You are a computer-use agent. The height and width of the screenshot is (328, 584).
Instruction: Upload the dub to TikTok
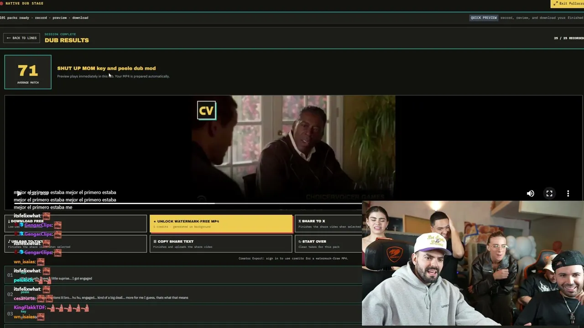click(76, 244)
